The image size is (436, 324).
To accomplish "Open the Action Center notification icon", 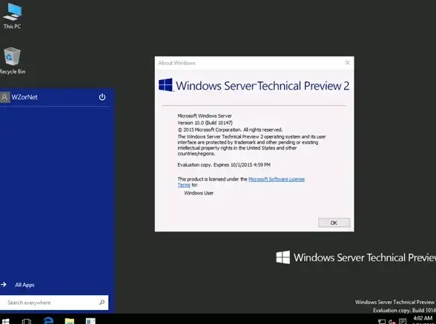I will coord(403,321).
